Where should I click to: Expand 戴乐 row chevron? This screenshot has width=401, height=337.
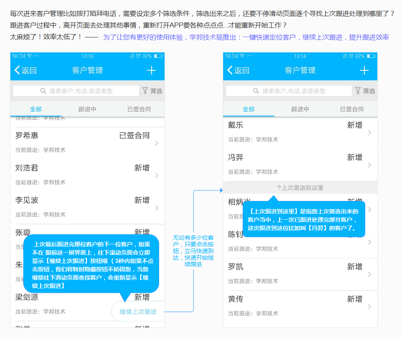(x=369, y=133)
